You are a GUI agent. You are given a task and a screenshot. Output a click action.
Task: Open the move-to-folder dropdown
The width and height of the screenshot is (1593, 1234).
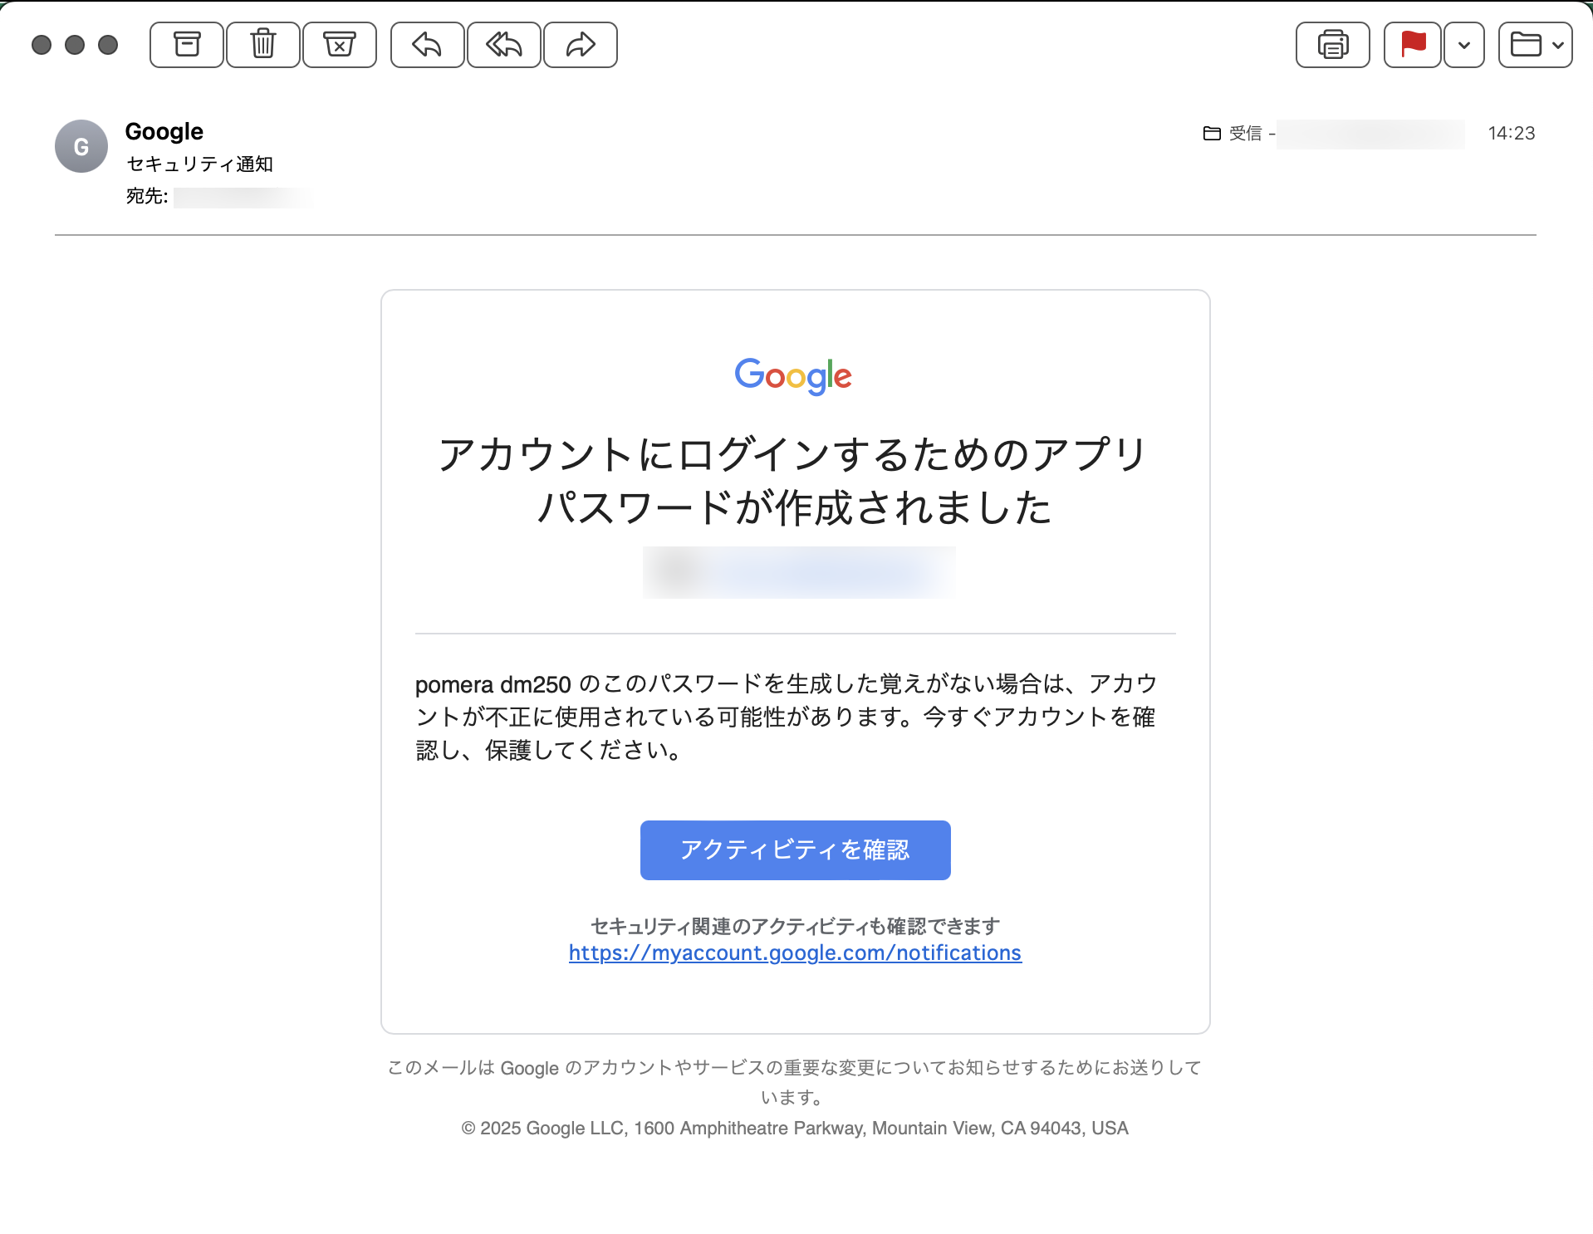coord(1535,45)
